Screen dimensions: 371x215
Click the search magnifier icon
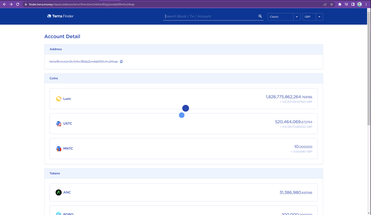coord(260,16)
